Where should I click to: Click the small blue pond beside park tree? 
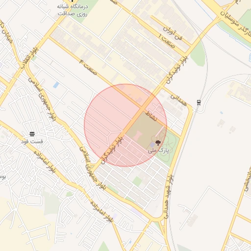click(152, 145)
